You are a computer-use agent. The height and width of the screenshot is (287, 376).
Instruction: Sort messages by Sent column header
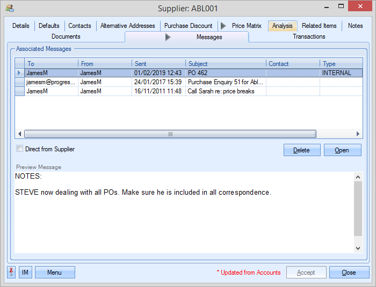(158, 64)
